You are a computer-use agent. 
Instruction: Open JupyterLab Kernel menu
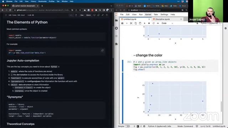pyautogui.click(x=148, y=15)
